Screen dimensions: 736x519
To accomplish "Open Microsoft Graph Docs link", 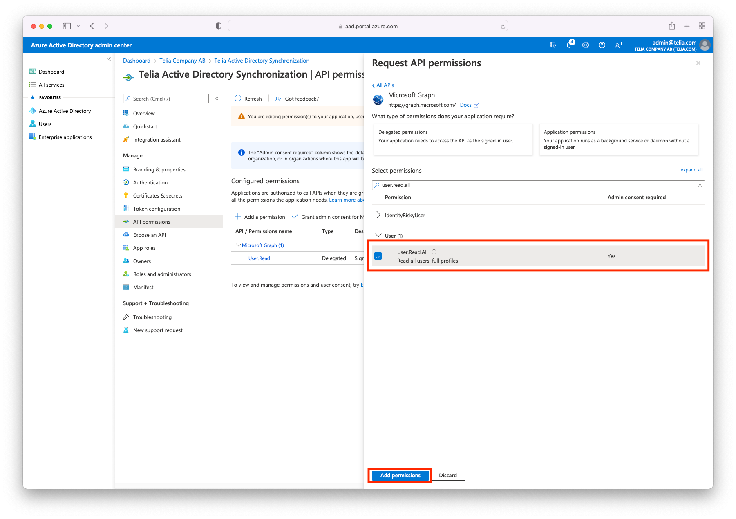I will (x=470, y=105).
